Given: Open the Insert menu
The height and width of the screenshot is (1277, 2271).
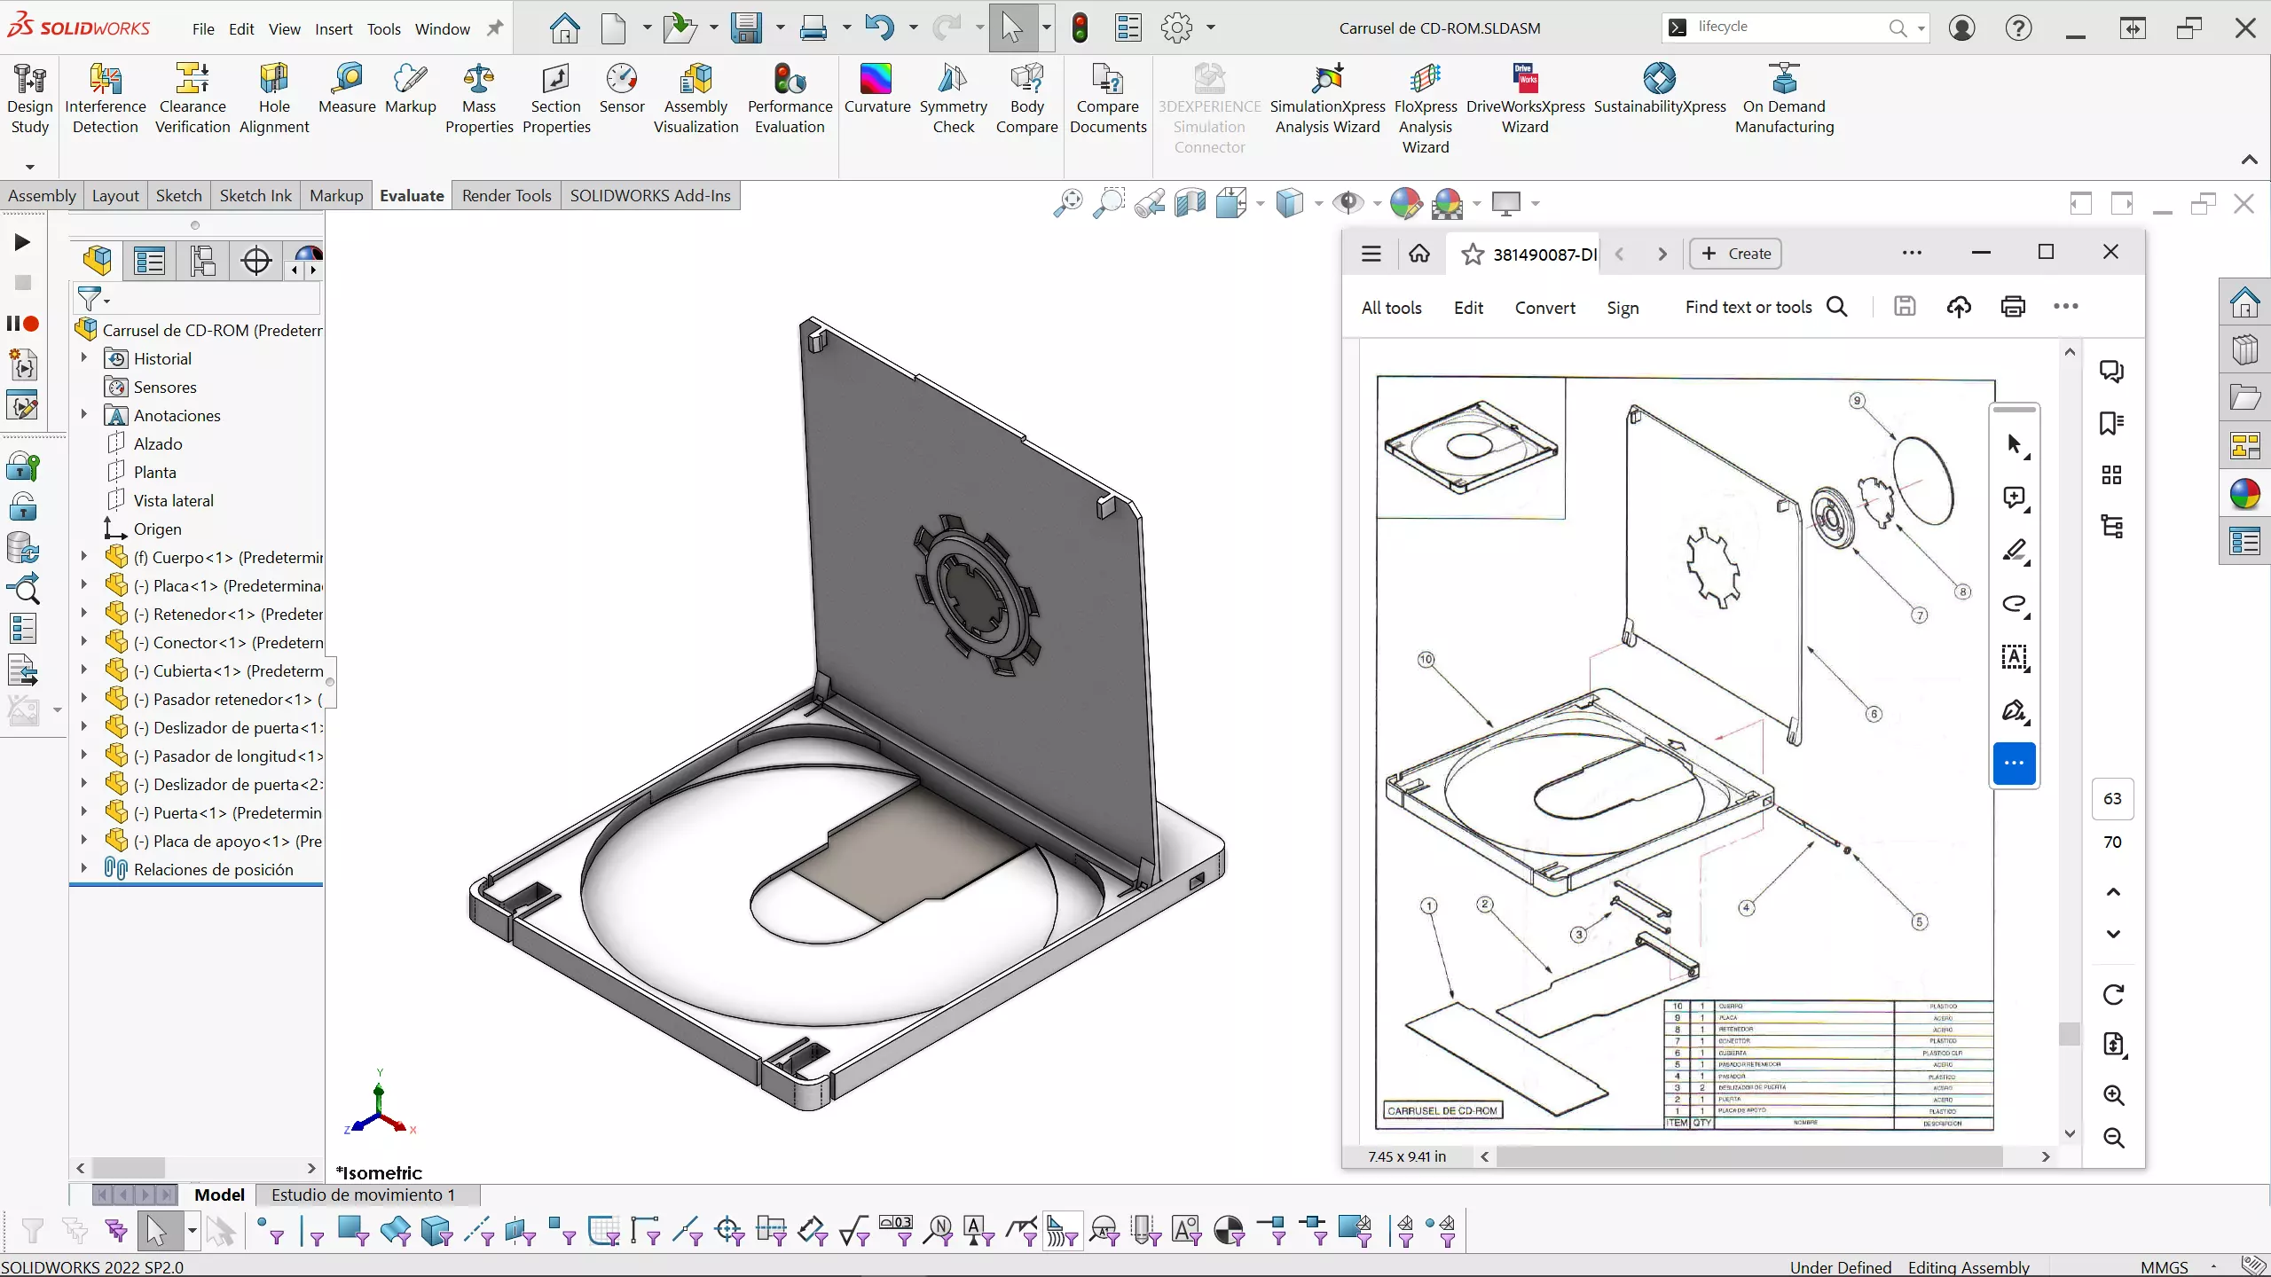Looking at the screenshot, I should pos(334,28).
